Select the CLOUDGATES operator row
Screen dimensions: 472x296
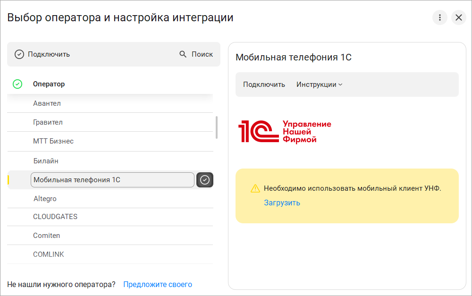tap(110, 217)
